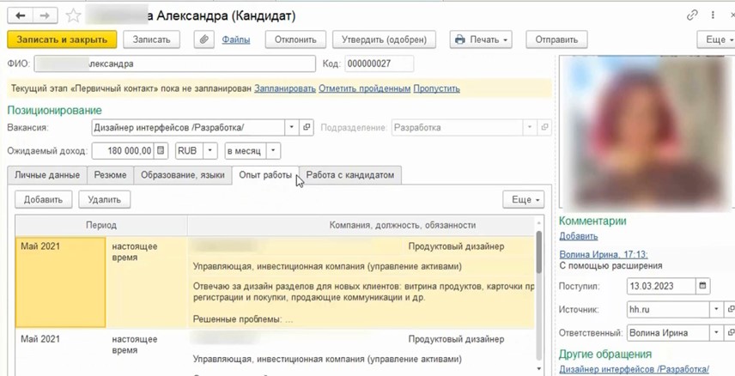735x376 pixels.
Task: Open Дизайнер интерфейсов /Разработка/ link under Другие обращения
Action: point(635,369)
